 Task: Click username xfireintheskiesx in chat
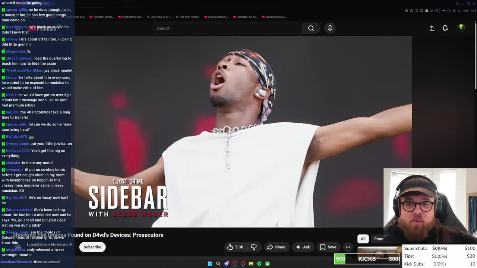tap(19, 58)
